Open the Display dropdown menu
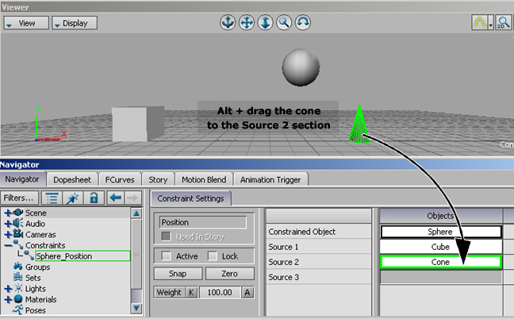The image size is (514, 319). (x=74, y=23)
